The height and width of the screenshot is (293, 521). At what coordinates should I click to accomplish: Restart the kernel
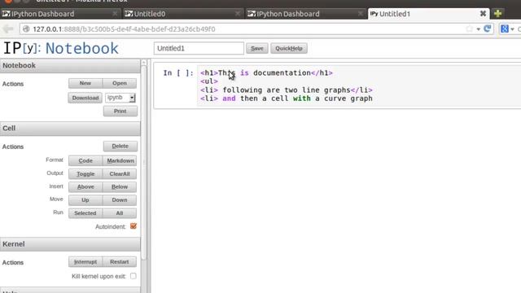[x=120, y=262]
